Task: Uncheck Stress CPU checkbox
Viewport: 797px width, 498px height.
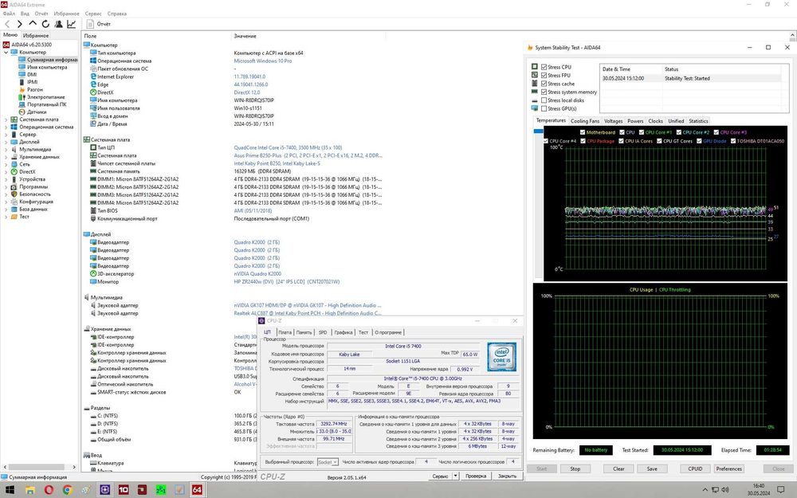Action: pos(544,67)
